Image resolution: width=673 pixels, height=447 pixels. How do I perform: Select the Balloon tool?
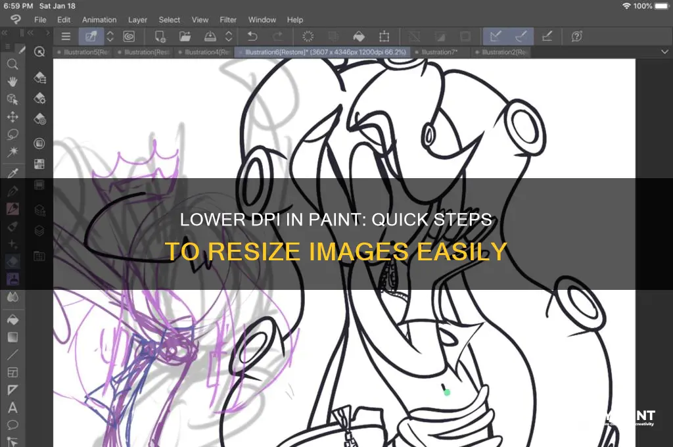coord(12,425)
